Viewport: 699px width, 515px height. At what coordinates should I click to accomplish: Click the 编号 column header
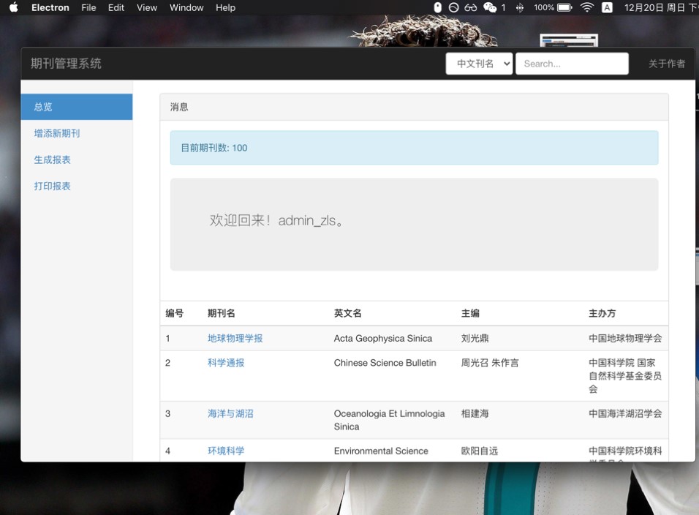click(x=174, y=313)
